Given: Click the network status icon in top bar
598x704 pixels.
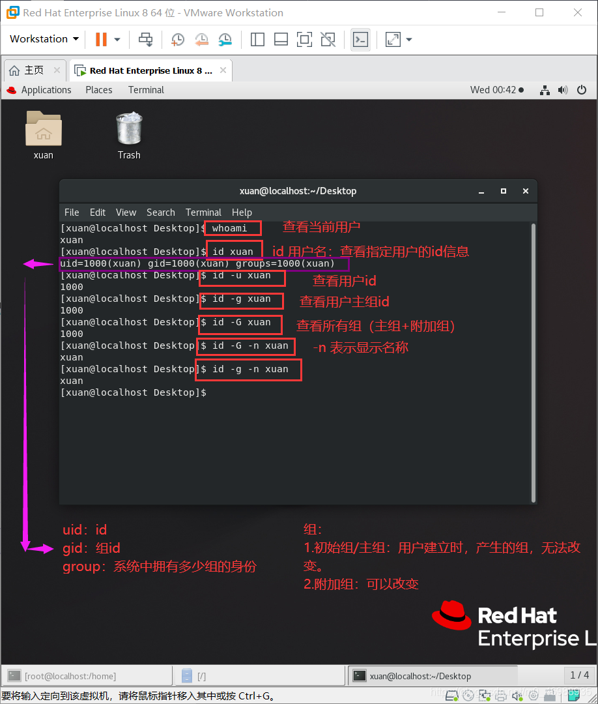Looking at the screenshot, I should 545,90.
